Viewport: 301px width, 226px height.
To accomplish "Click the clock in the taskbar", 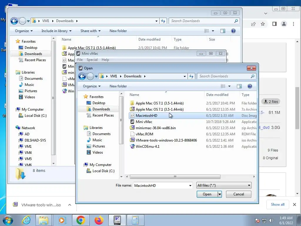I will point(286,220).
